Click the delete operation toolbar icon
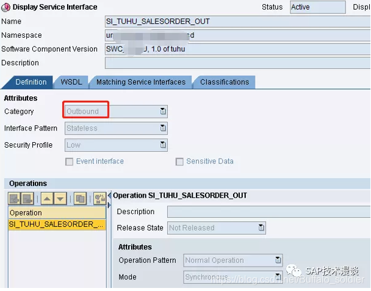The width and height of the screenshot is (371, 291). coord(27,198)
